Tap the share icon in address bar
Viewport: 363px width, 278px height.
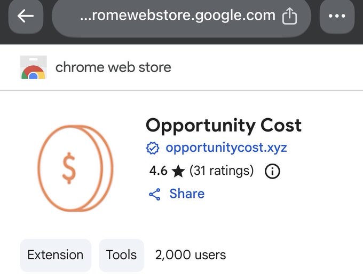289,16
